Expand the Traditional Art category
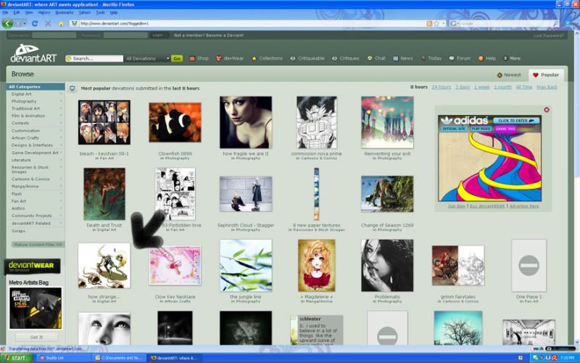 click(61, 108)
